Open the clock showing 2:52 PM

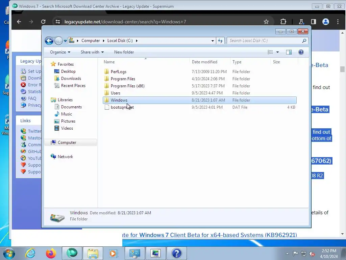click(329, 254)
